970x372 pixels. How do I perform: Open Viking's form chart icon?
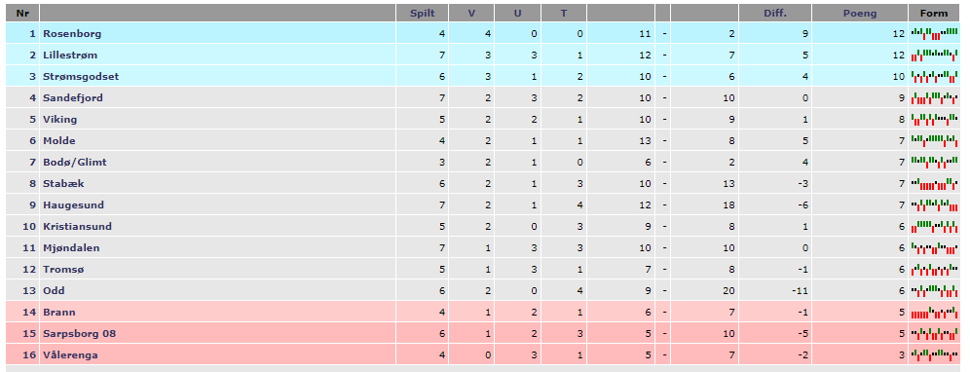click(x=934, y=120)
